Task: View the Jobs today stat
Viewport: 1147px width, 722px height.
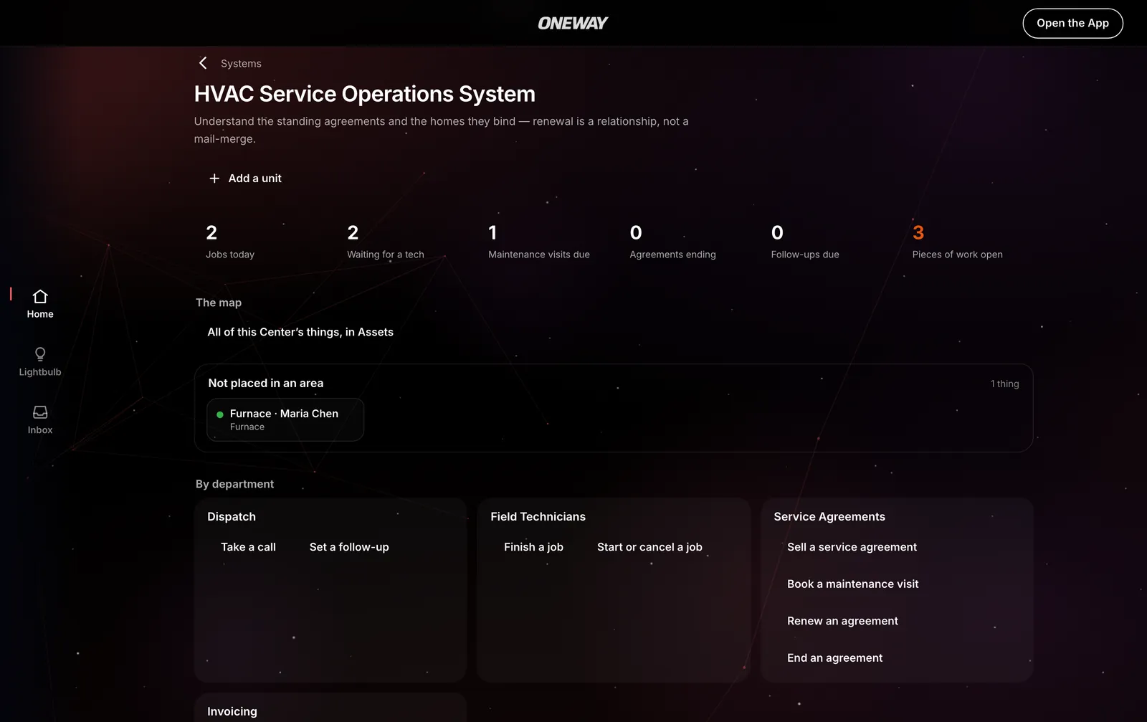Action: pyautogui.click(x=230, y=242)
